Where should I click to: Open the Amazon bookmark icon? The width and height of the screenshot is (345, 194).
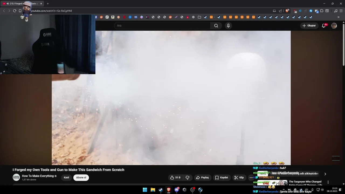coord(113,17)
